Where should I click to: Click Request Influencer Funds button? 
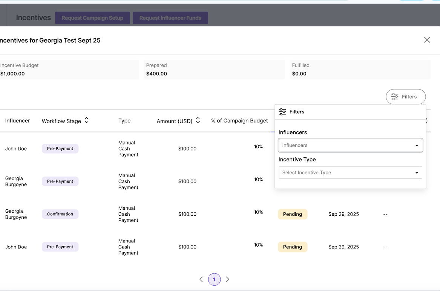click(170, 18)
